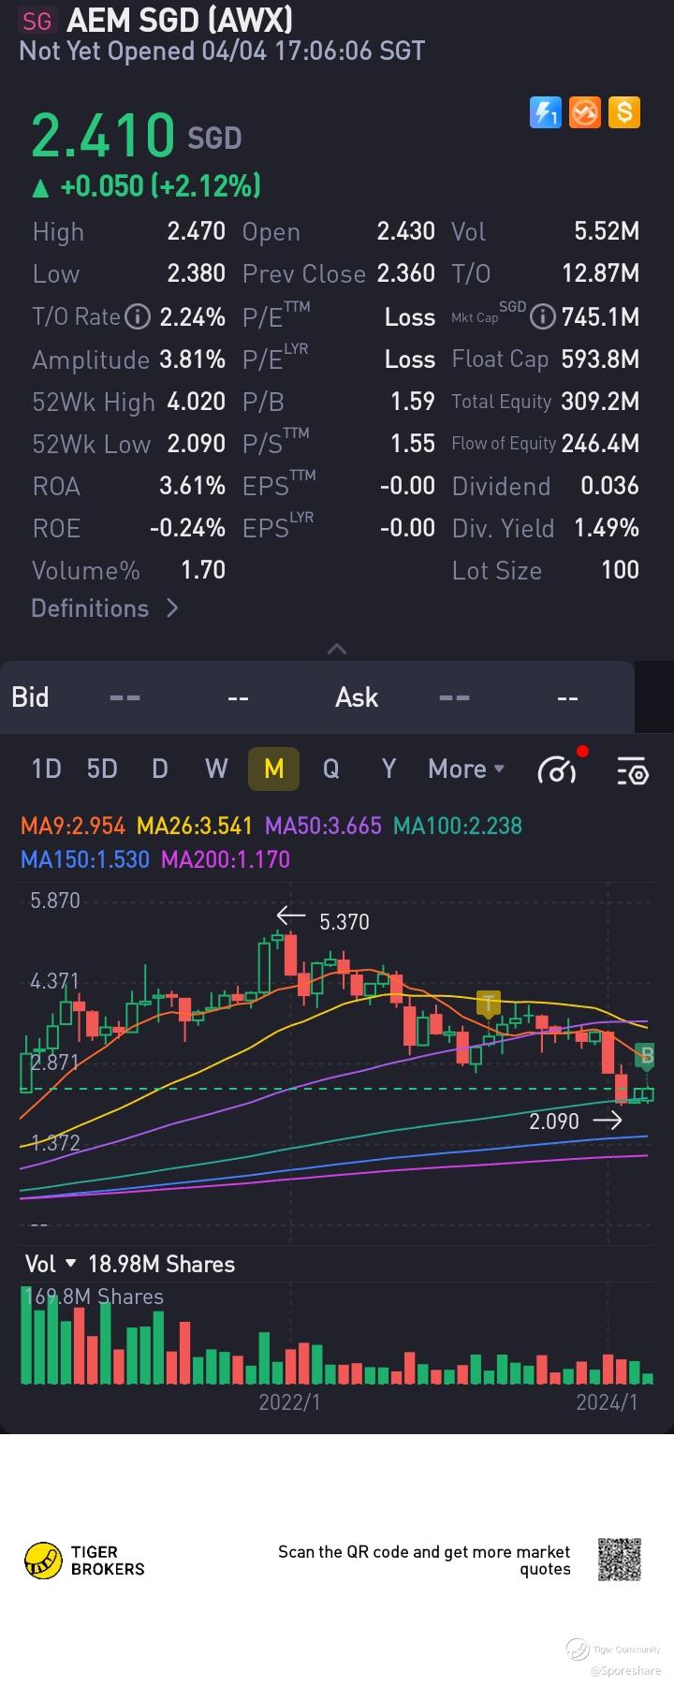Image resolution: width=674 pixels, height=1686 pixels.
Task: Tap the blue lightning bolt badge icon
Action: point(545,112)
